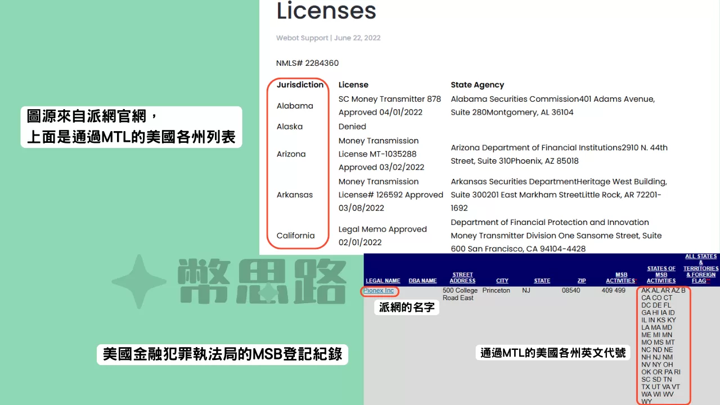
Task: Sort by LEGAL NAME column header
Action: (382, 281)
